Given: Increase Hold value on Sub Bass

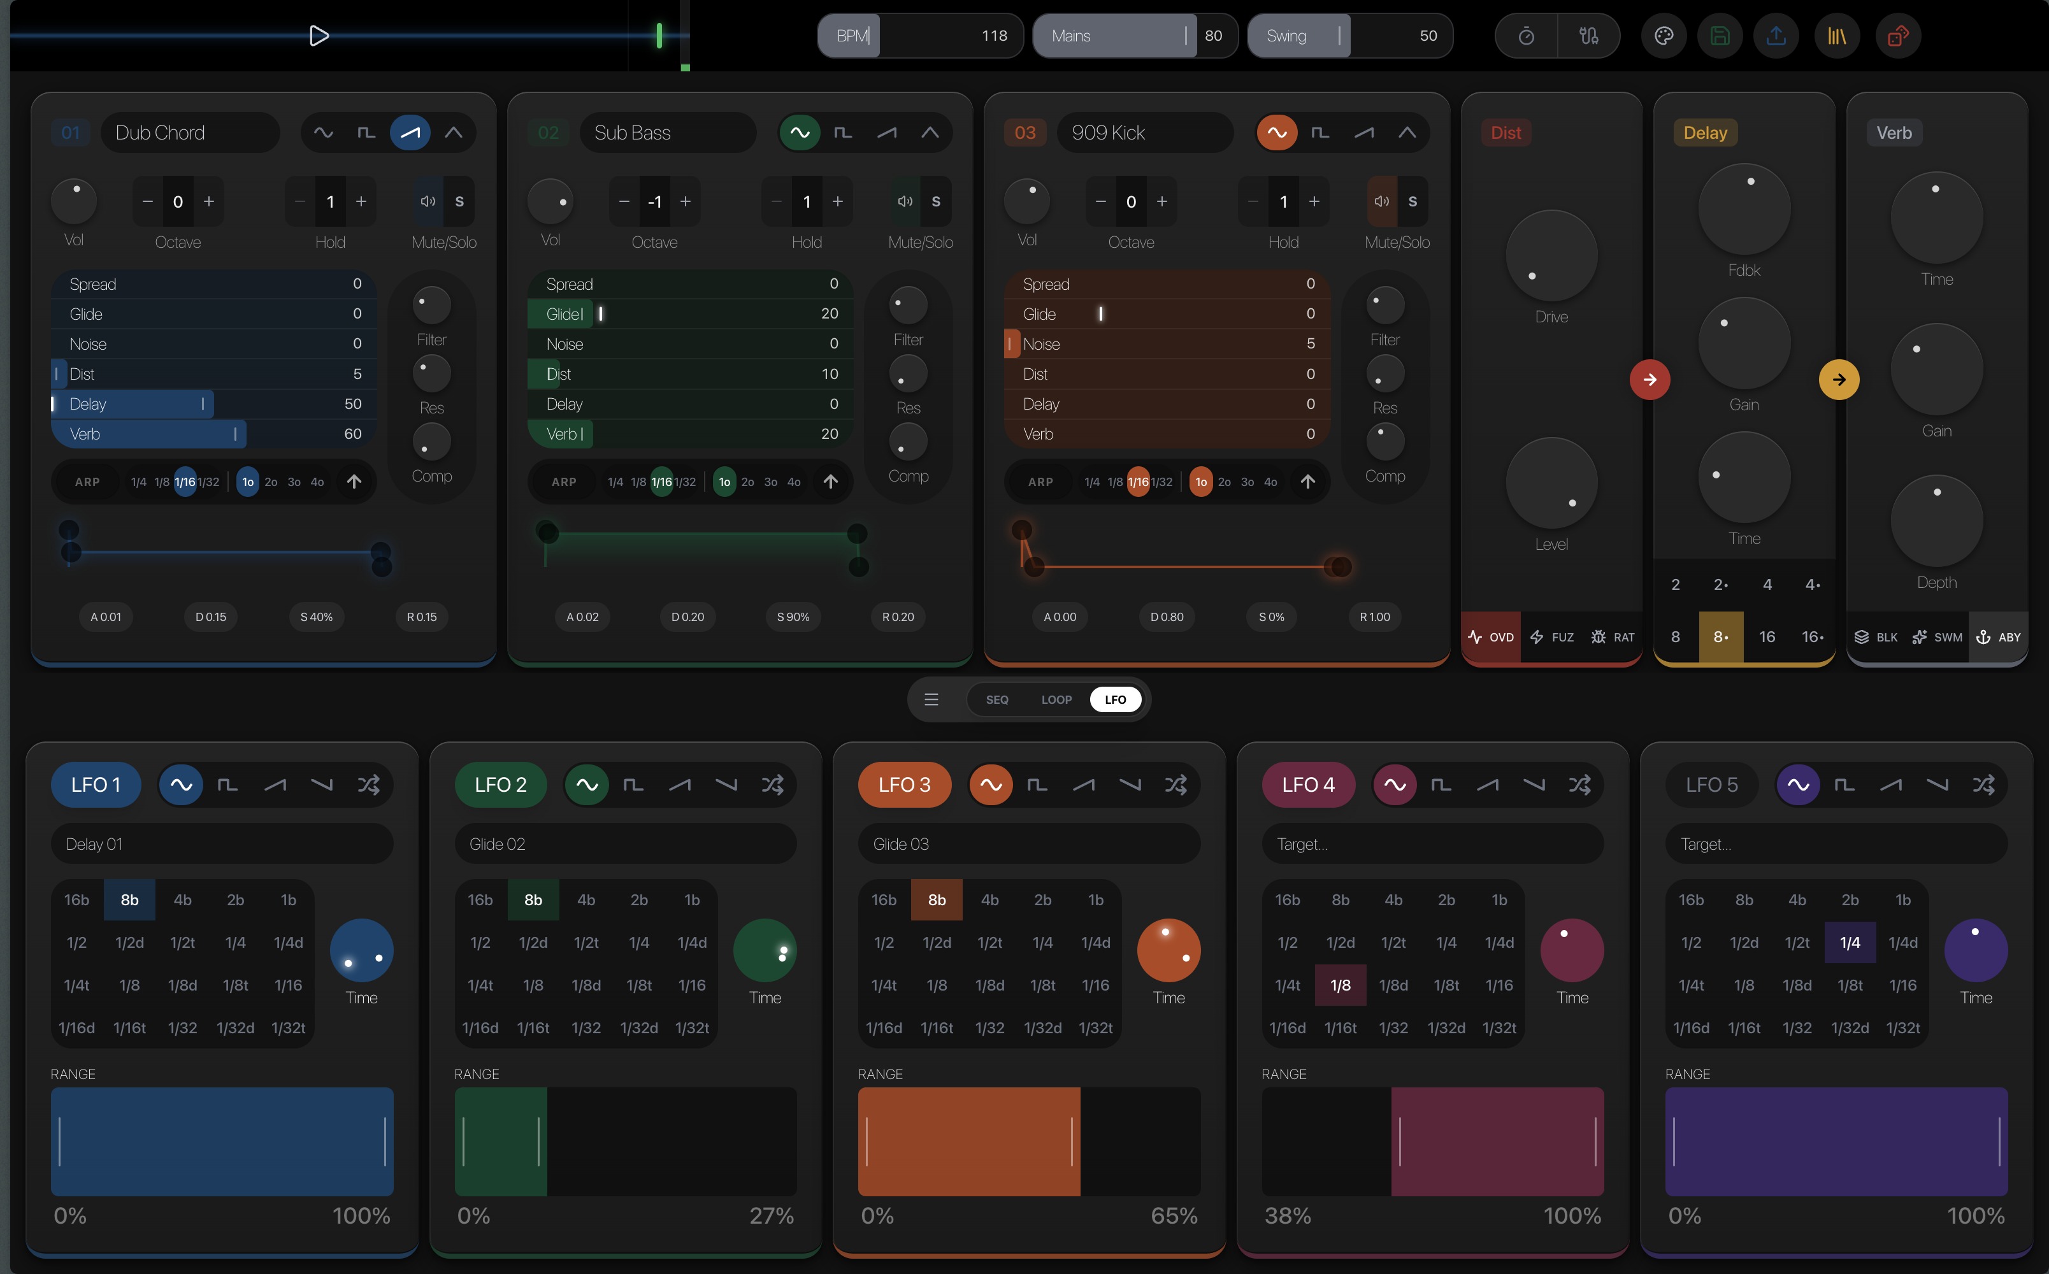Looking at the screenshot, I should (x=837, y=201).
